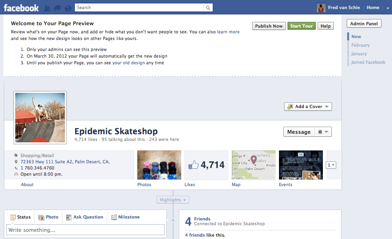Click the search magnifier icon
392x239 pixels.
click(208, 8)
